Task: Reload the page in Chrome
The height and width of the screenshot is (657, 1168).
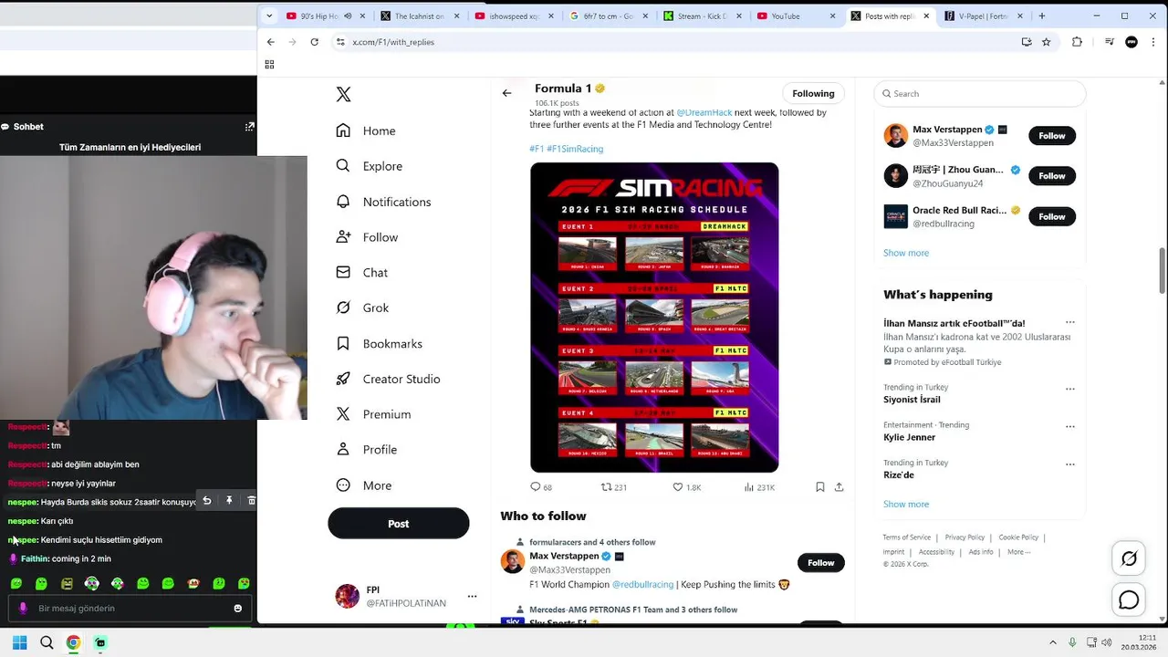Action: click(x=314, y=42)
